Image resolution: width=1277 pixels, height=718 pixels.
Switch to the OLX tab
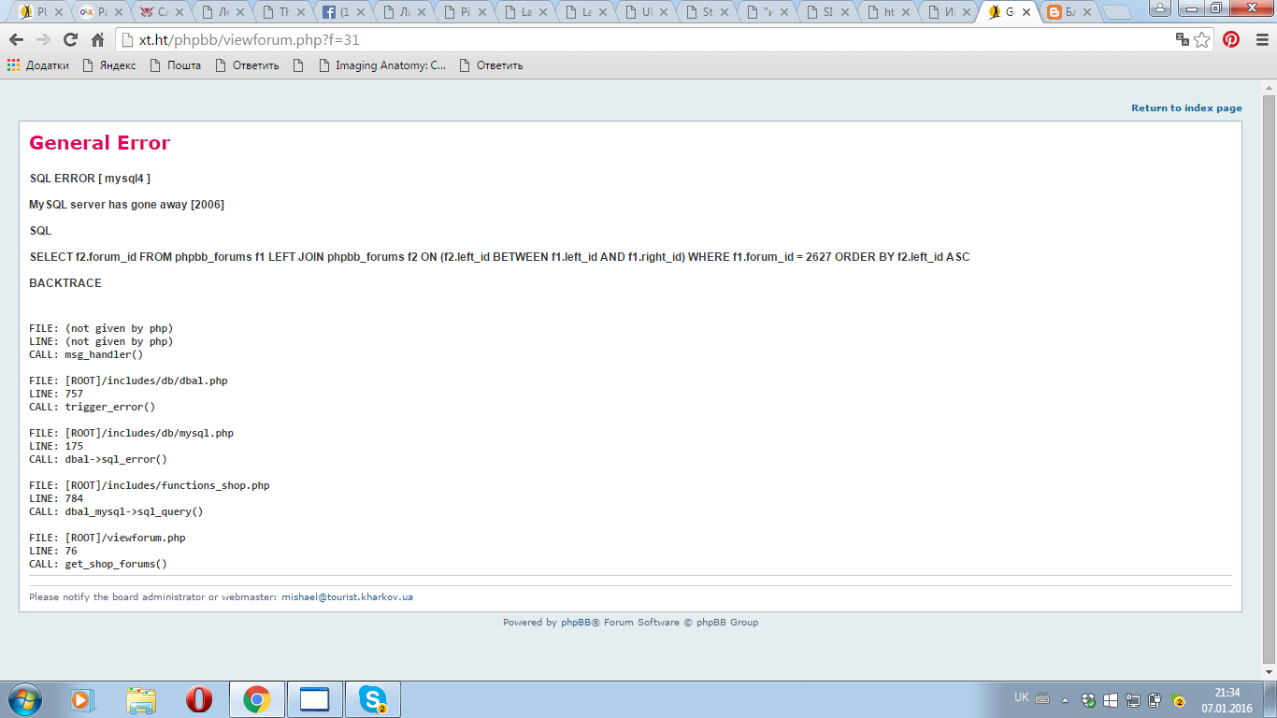tap(98, 12)
